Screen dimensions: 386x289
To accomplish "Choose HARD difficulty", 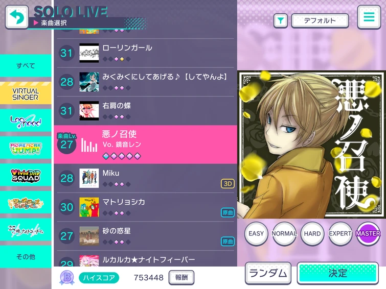I will 312,233.
